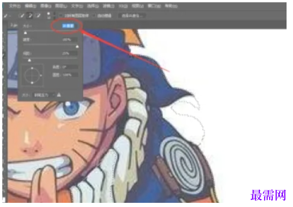Select the New Selection mode icon
293x207 pixels.
point(22,16)
